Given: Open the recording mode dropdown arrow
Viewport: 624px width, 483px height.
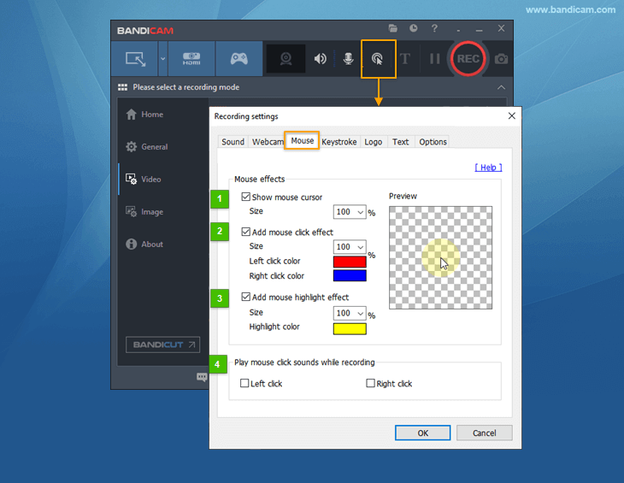Looking at the screenshot, I should pyautogui.click(x=162, y=59).
